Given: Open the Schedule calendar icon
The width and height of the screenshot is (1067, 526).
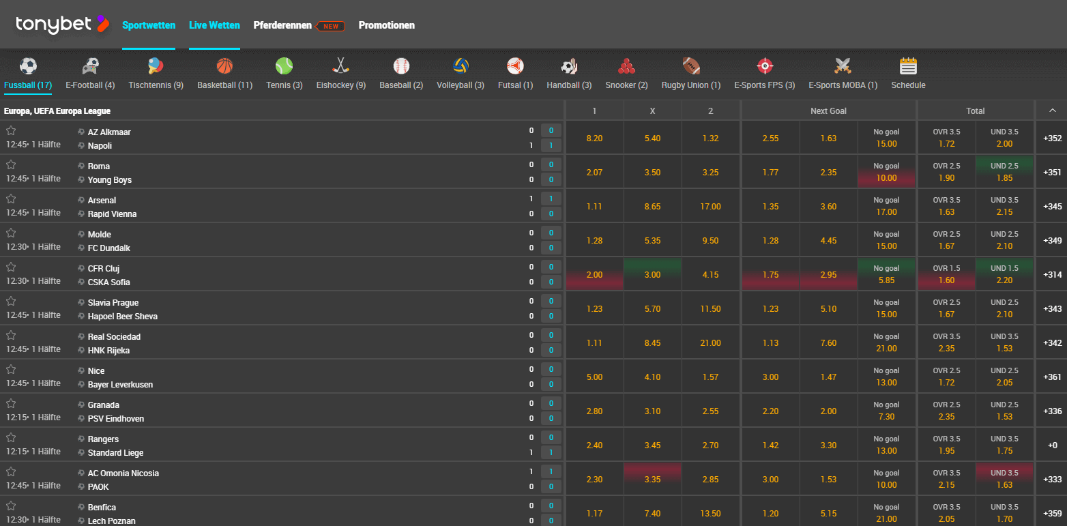Looking at the screenshot, I should (908, 66).
